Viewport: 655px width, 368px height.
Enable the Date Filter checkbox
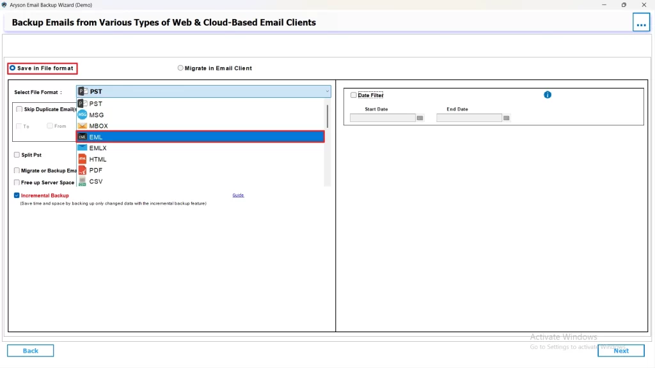point(353,95)
